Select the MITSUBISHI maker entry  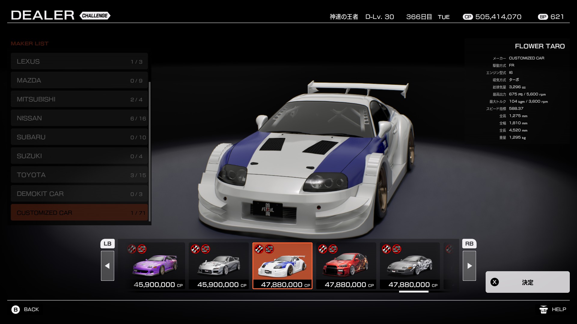(79, 99)
